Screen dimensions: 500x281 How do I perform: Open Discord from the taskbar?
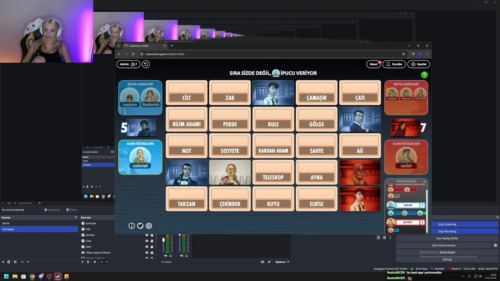click(41, 276)
